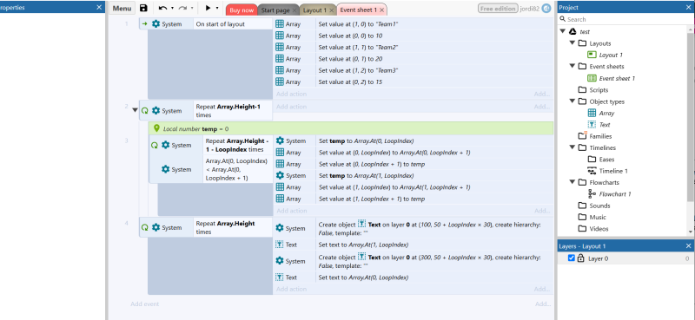
Task: Select the Scripts folder
Action: (599, 89)
